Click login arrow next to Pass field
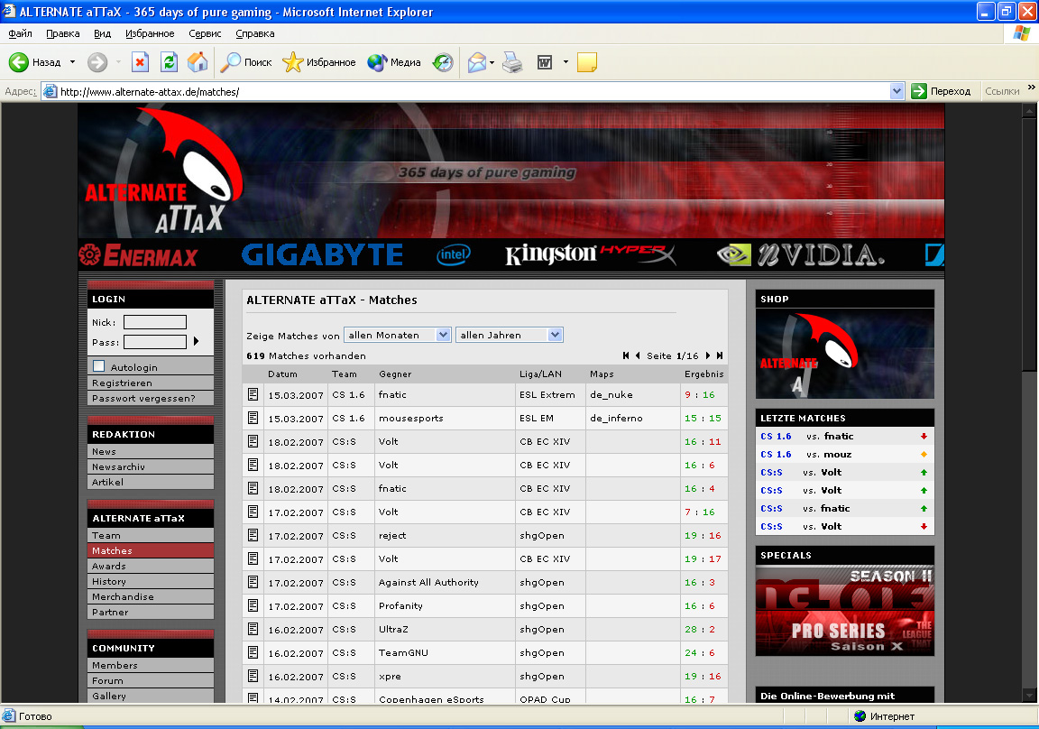Screen dimensions: 1039x729 (x=196, y=342)
